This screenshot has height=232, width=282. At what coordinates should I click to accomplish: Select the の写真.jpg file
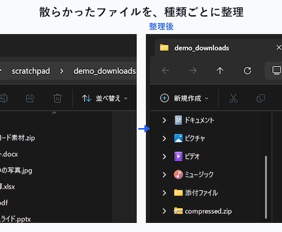pyautogui.click(x=16, y=170)
